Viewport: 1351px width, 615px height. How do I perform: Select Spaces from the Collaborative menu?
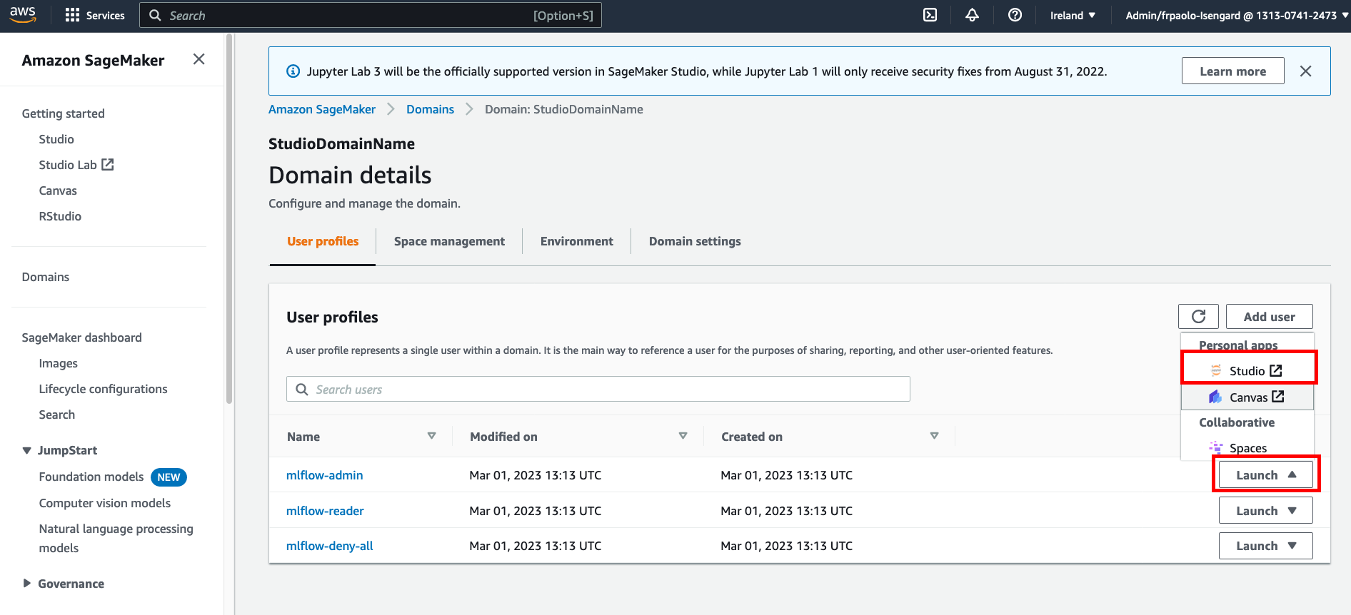1248,447
